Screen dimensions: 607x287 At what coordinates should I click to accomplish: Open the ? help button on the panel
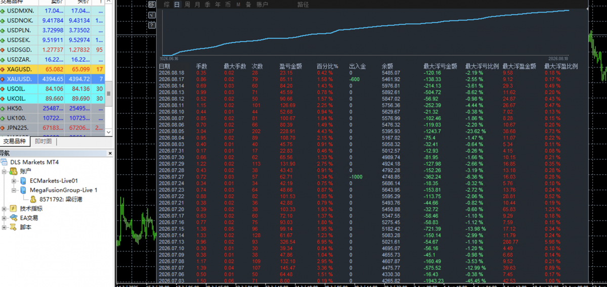coord(152,25)
